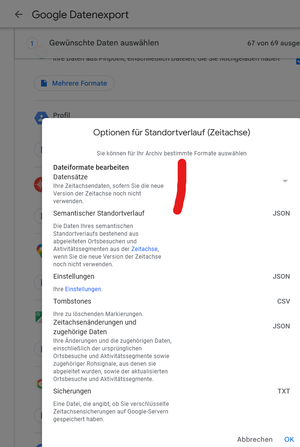Change JSON format for Zeitachsenänderungen
The width and height of the screenshot is (300, 447).
point(281,326)
